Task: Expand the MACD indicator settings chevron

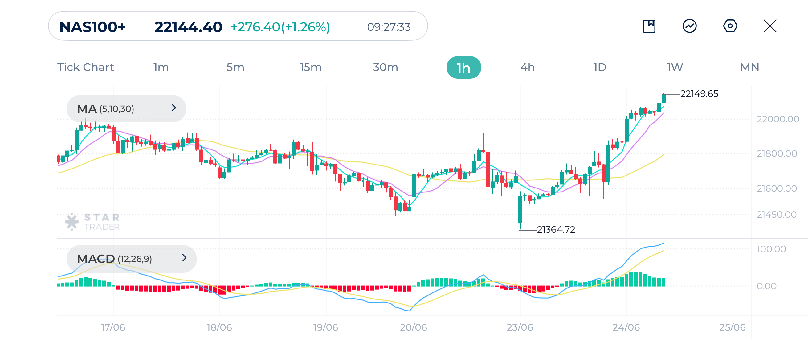Action: 184,259
